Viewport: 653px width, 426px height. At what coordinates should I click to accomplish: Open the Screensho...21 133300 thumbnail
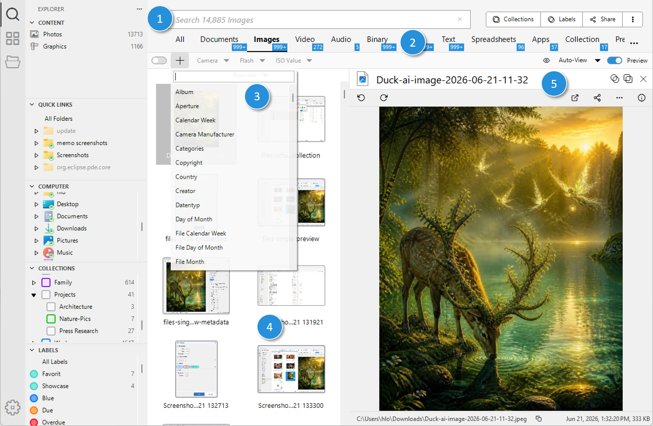tap(291, 369)
